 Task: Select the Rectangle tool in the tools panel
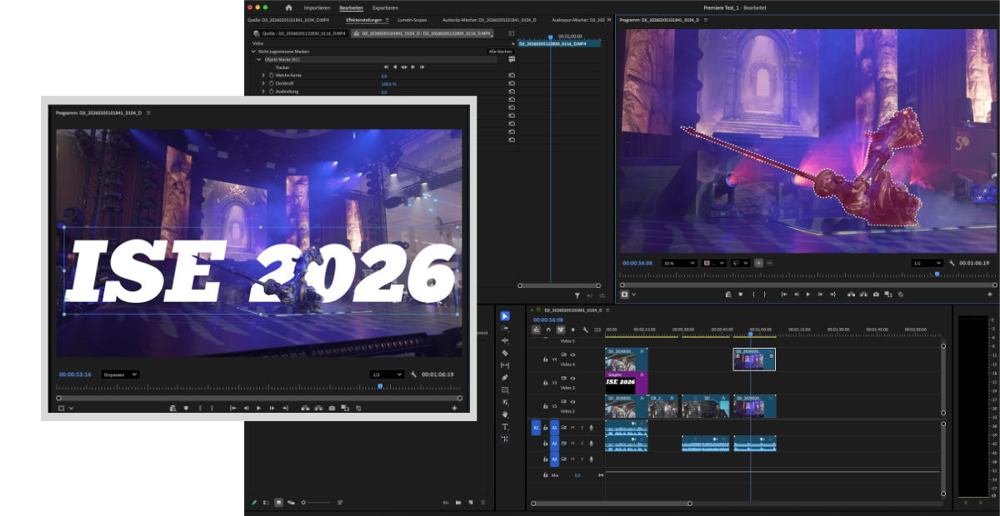point(505,389)
